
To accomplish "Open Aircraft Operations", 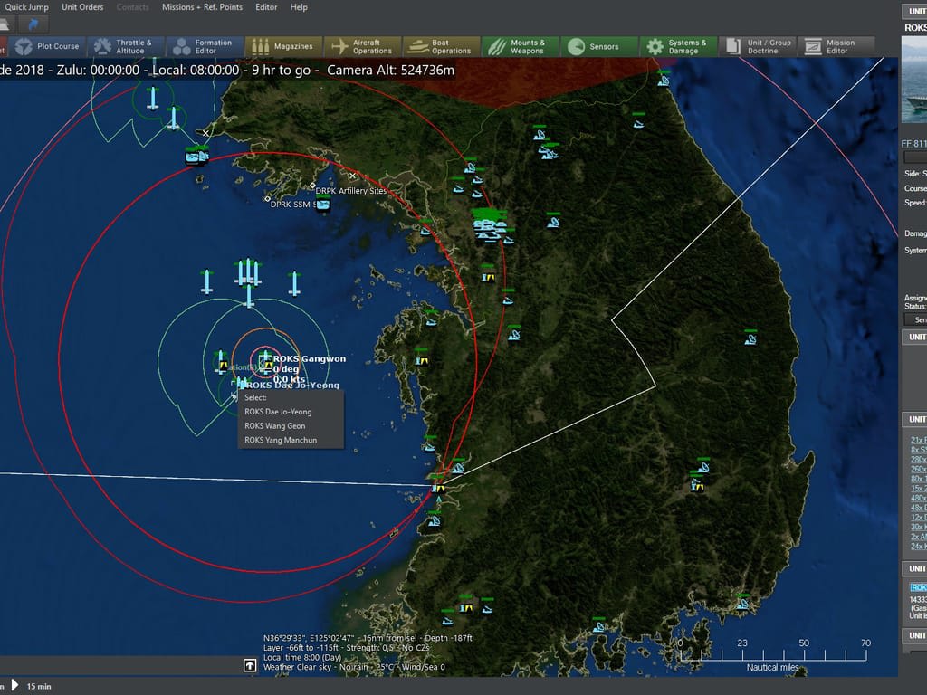I will coord(362,47).
